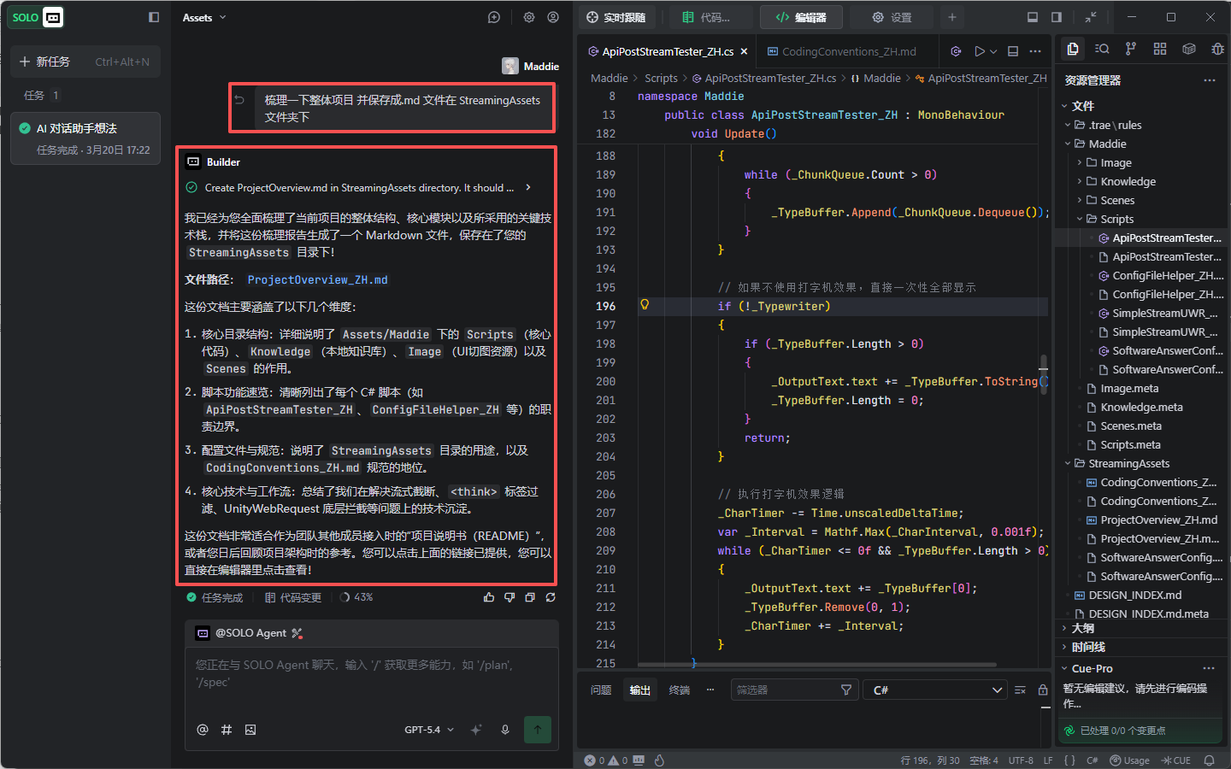Click the 43% context usage indicator
The image size is (1231, 769).
tap(356, 597)
